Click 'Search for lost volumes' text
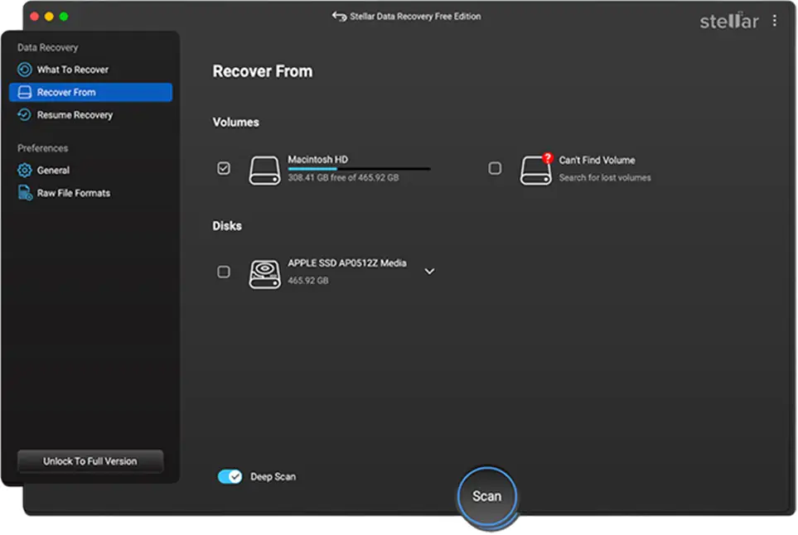 tap(605, 178)
